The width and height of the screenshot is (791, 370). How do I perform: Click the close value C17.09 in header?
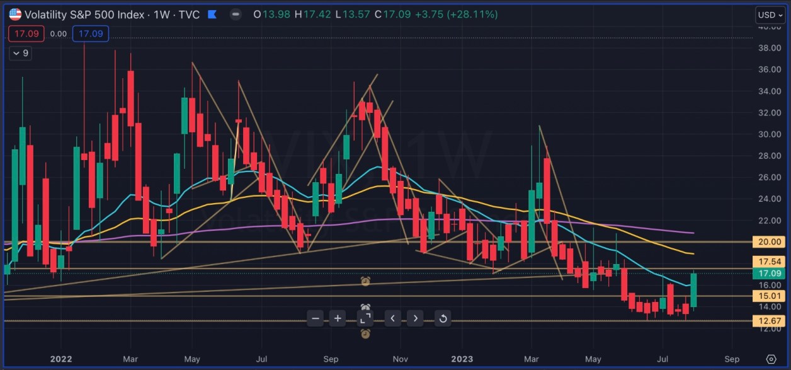[394, 14]
